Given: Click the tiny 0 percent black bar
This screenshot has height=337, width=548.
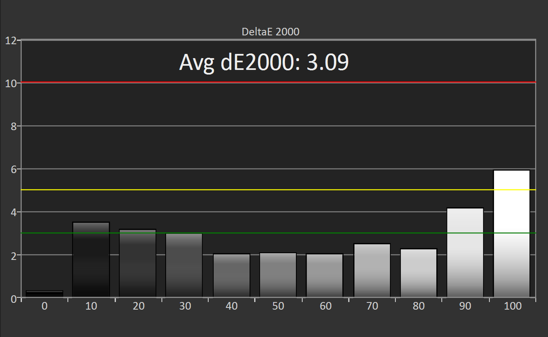Looking at the screenshot, I should click(45, 294).
